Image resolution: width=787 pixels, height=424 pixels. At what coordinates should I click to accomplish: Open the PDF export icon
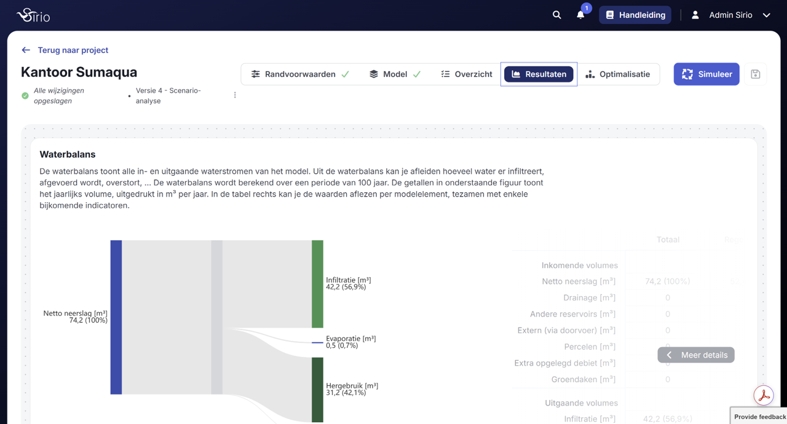[x=764, y=396]
